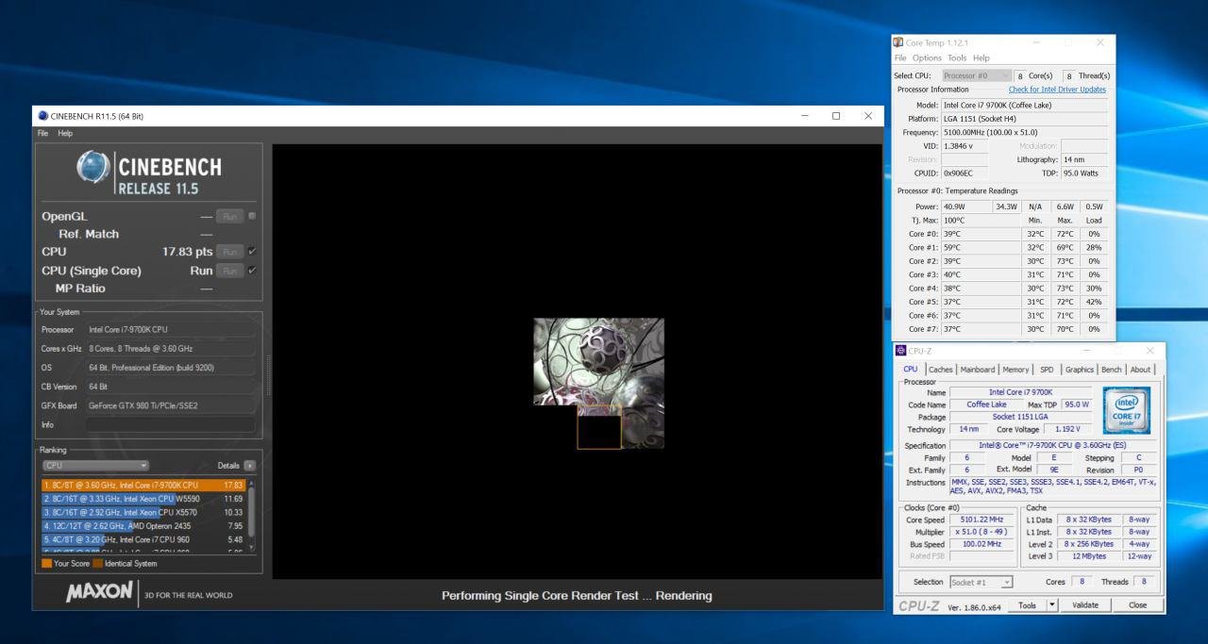Click the Bus Speed 100.02 MHz value
Screen dimensions: 1208x644
[983, 544]
